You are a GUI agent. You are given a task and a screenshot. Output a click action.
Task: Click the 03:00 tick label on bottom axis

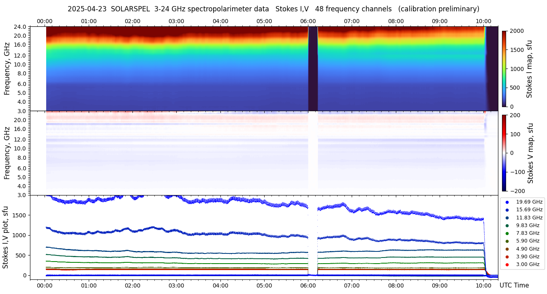point(176,285)
